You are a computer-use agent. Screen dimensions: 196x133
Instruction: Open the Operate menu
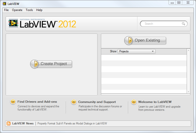coord(17,10)
